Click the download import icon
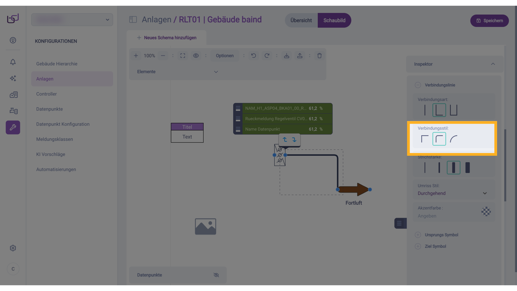 [x=287, y=56]
